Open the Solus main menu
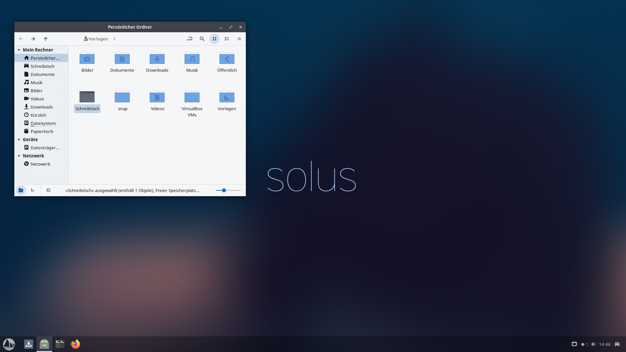The image size is (626, 352). click(9, 344)
